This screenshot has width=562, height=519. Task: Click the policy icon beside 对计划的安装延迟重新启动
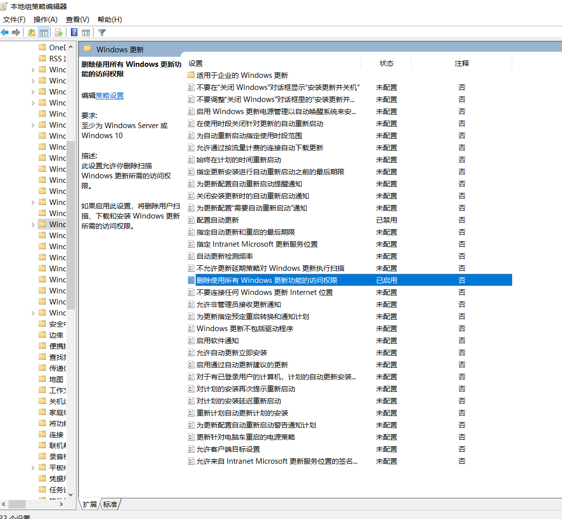(192, 401)
